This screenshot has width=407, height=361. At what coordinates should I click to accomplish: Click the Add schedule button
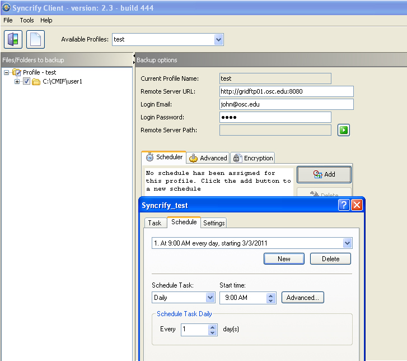[x=324, y=174]
